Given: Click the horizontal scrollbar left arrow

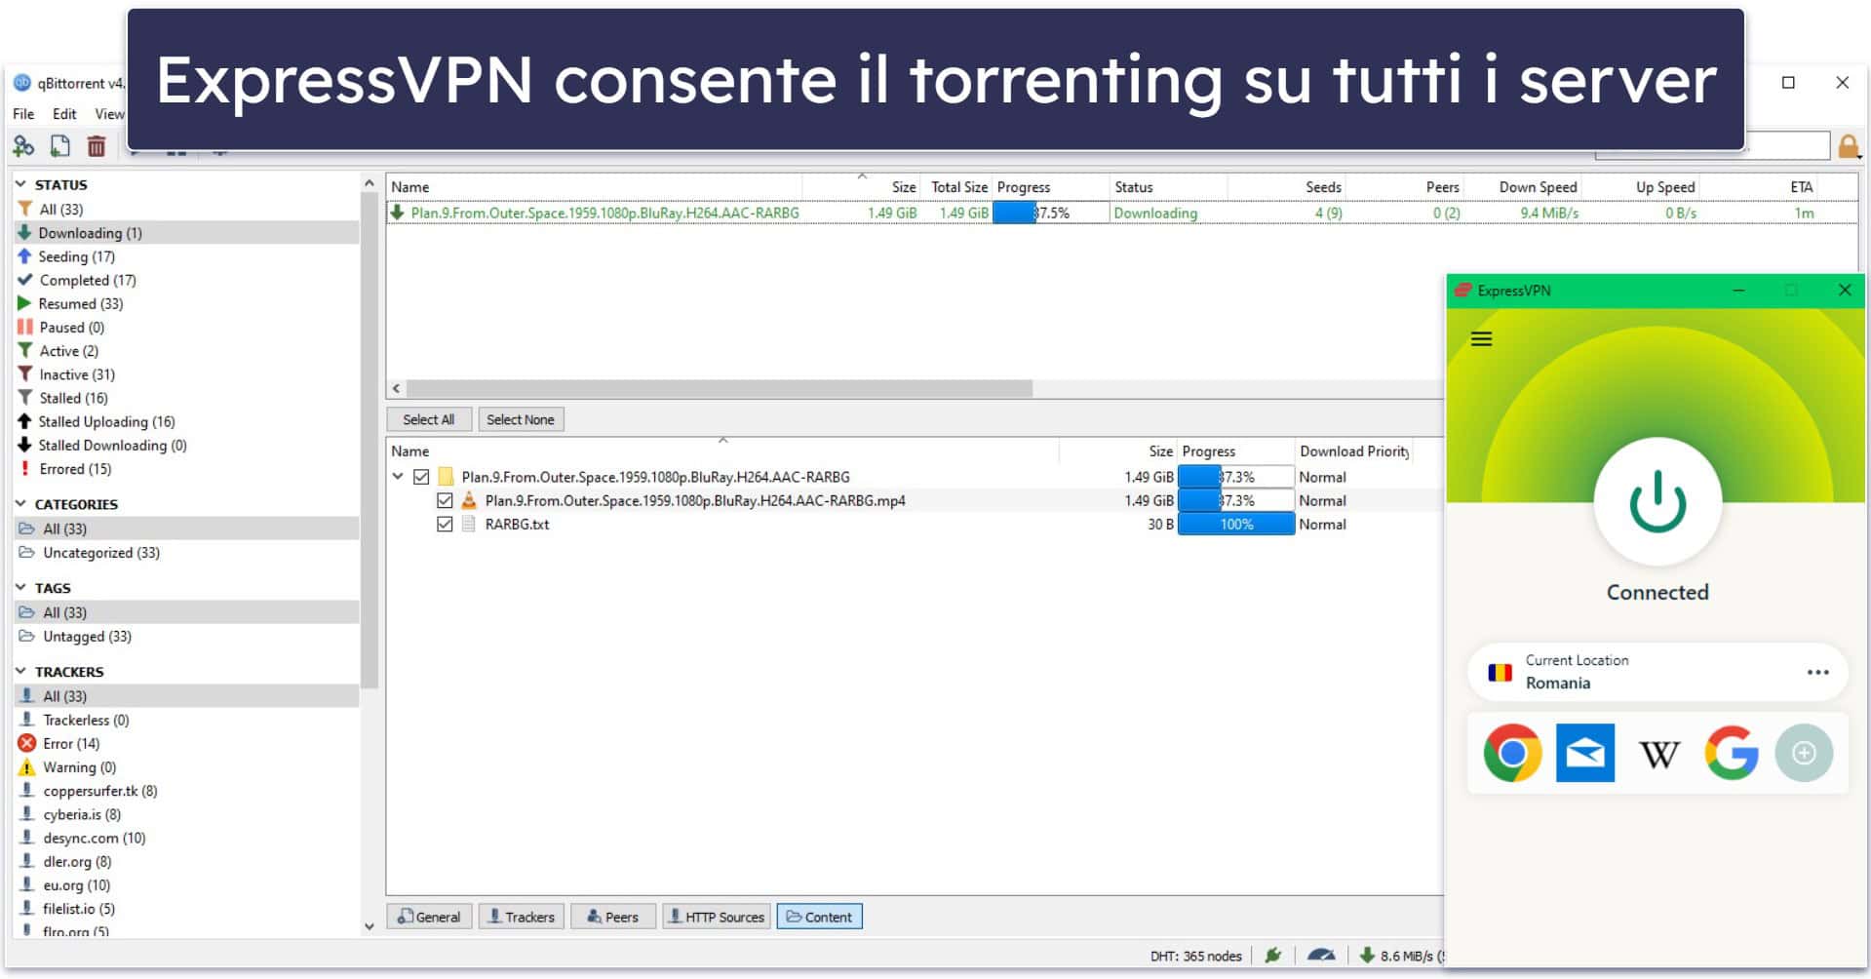Looking at the screenshot, I should [396, 388].
